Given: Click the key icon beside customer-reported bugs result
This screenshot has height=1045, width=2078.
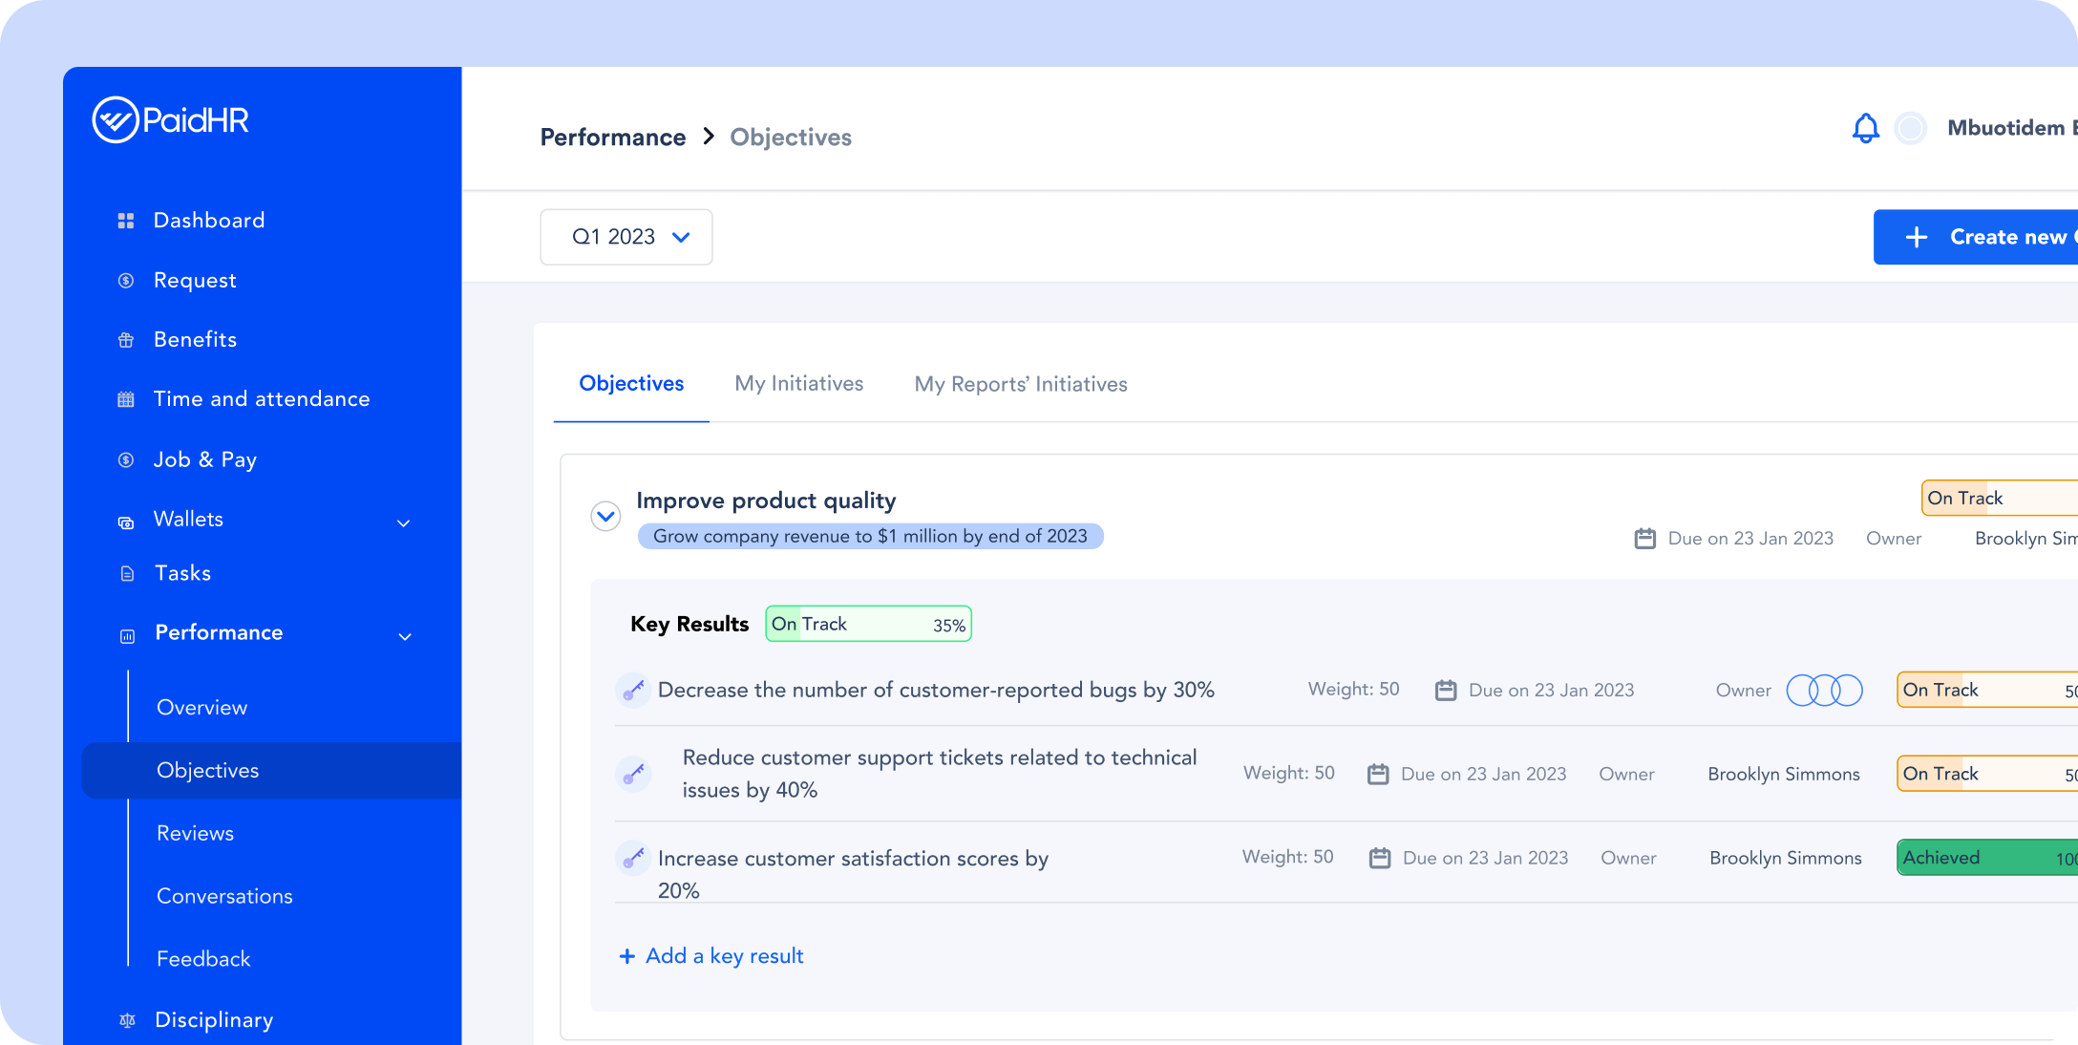Looking at the screenshot, I should (632, 690).
